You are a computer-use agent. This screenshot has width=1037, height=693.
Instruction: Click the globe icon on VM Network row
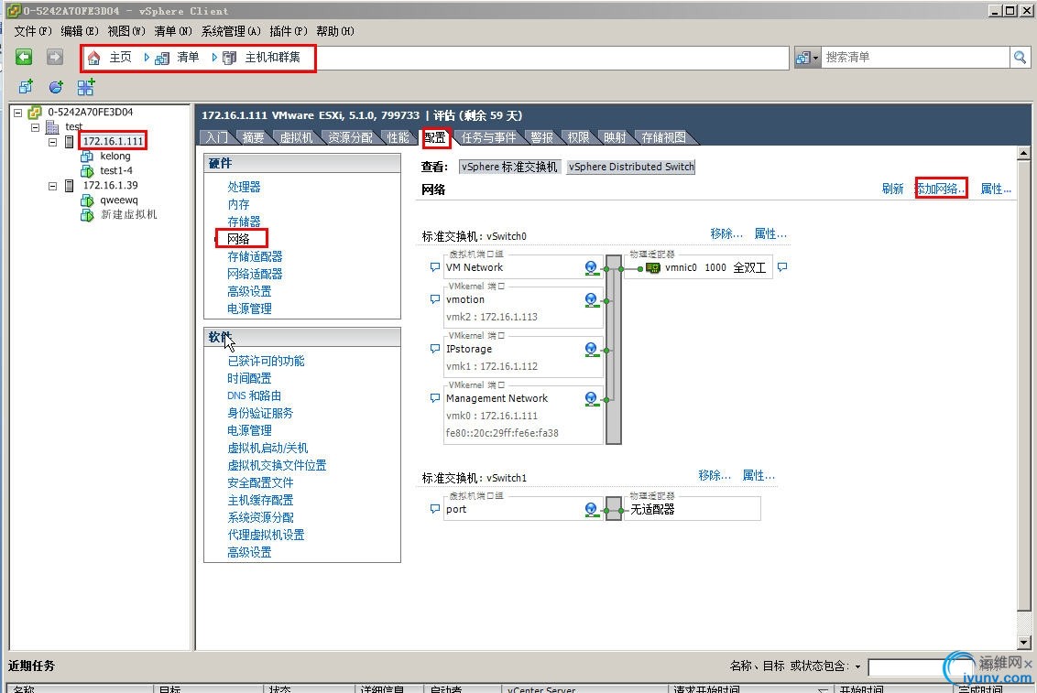point(591,267)
